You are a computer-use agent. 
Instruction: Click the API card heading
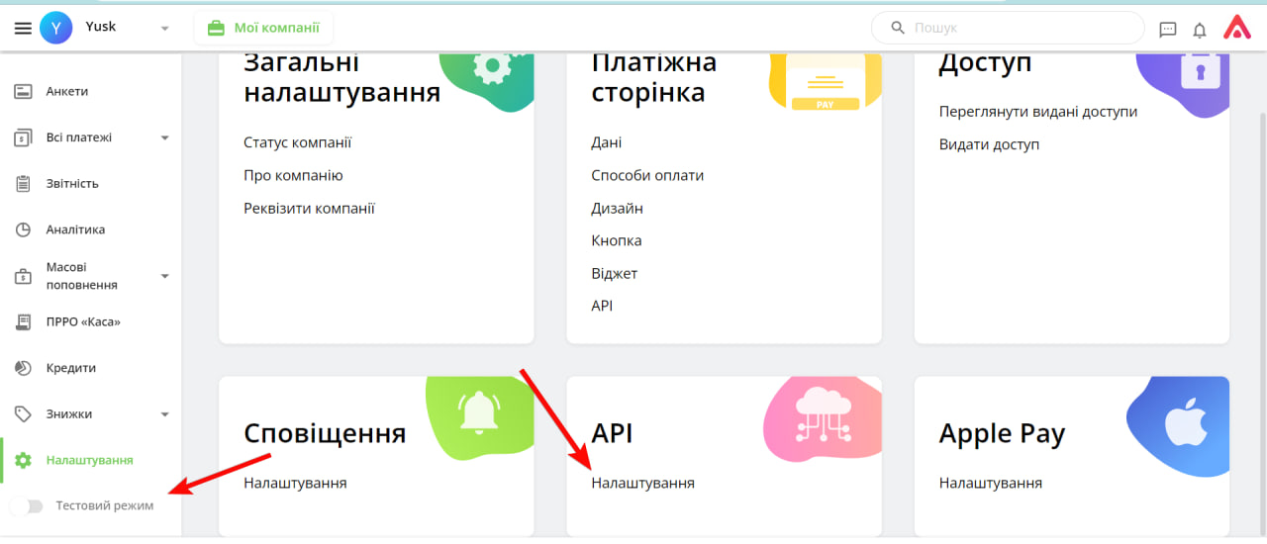tap(612, 433)
